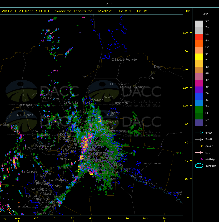Click the white 30HM track arrow in legend
219x222 pixels.
pyautogui.click(x=199, y=139)
